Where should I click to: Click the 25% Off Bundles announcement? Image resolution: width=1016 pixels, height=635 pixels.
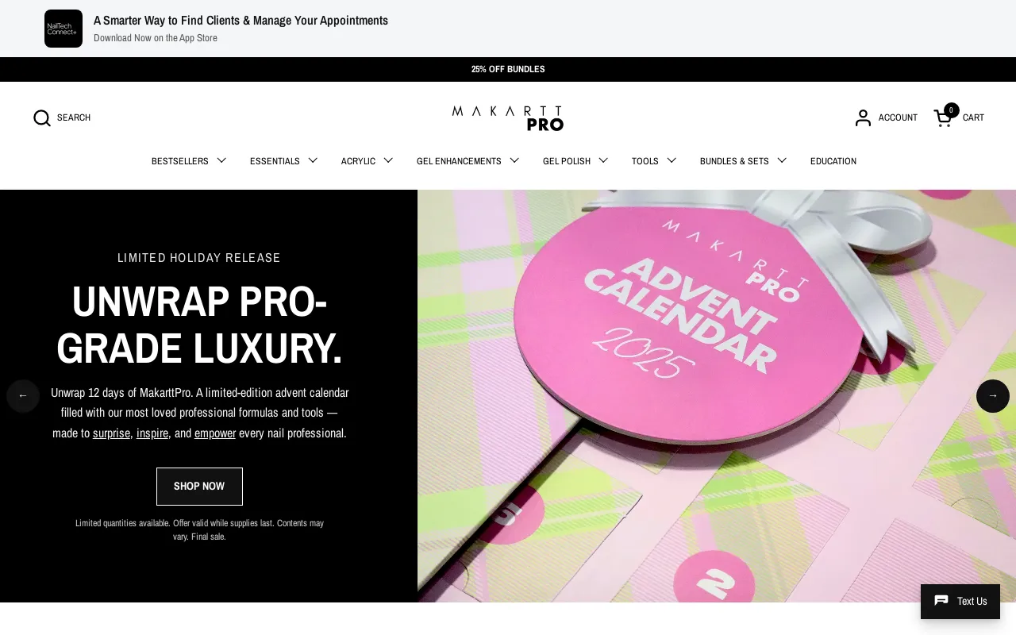click(508, 69)
